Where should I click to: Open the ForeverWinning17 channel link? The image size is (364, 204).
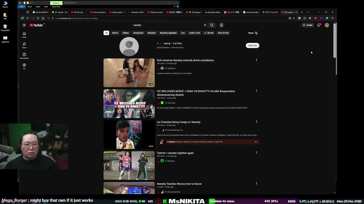175,130
